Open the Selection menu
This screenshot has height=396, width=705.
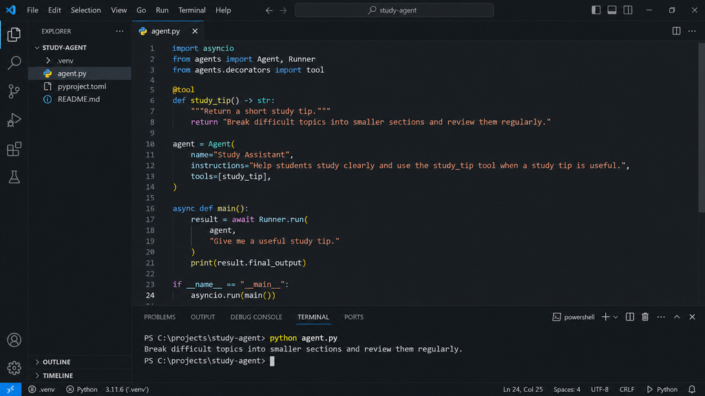pyautogui.click(x=85, y=10)
